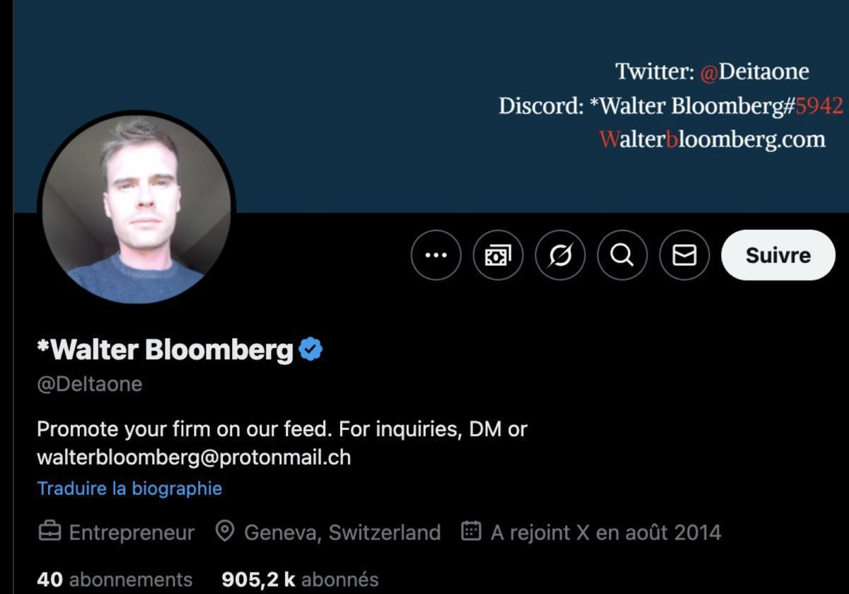
Task: Click the Suivre follow button
Action: (778, 255)
